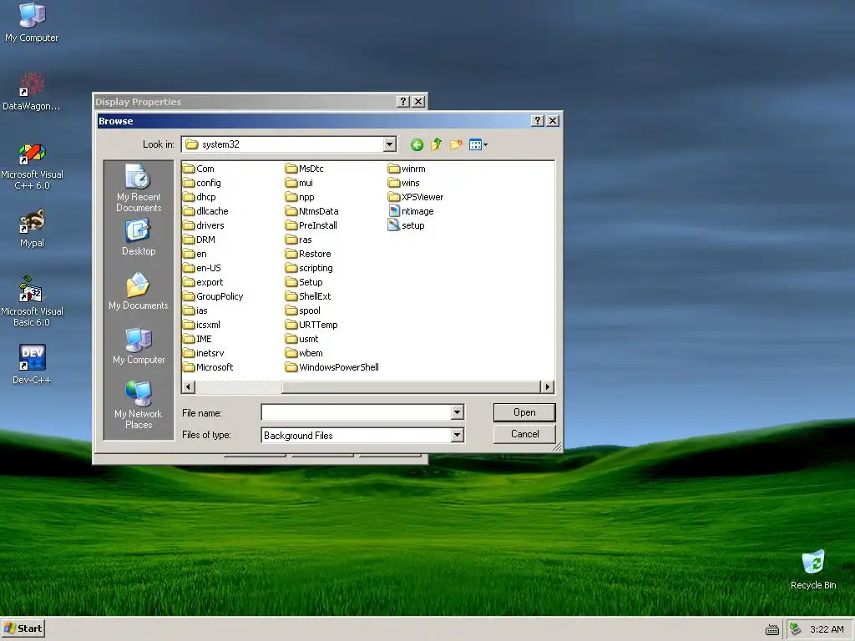The height and width of the screenshot is (641, 855).
Task: Select the Recycle Bin icon
Action: coord(813,569)
